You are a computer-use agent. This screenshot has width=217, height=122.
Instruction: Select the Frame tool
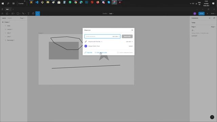click(x=13, y=14)
